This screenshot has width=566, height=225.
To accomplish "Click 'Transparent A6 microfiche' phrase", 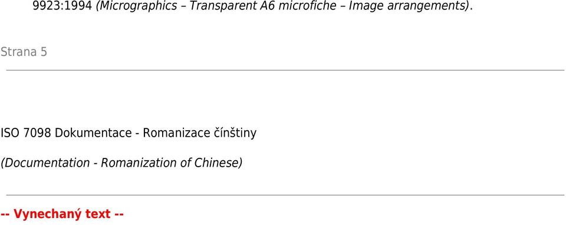I will click(x=263, y=6).
